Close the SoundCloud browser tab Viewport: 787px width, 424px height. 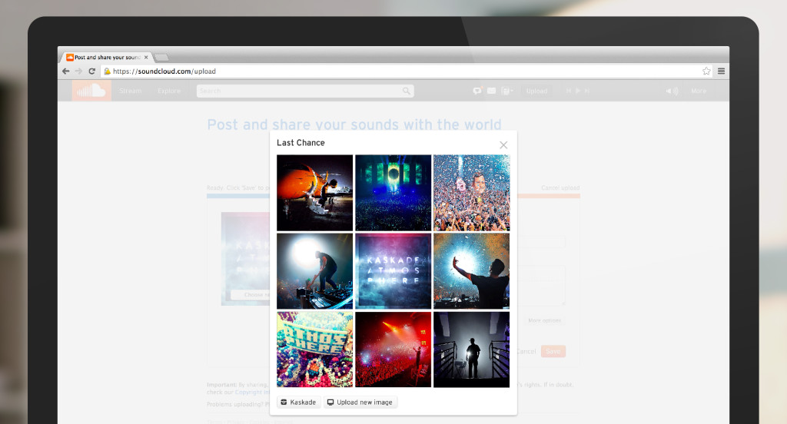pyautogui.click(x=146, y=57)
